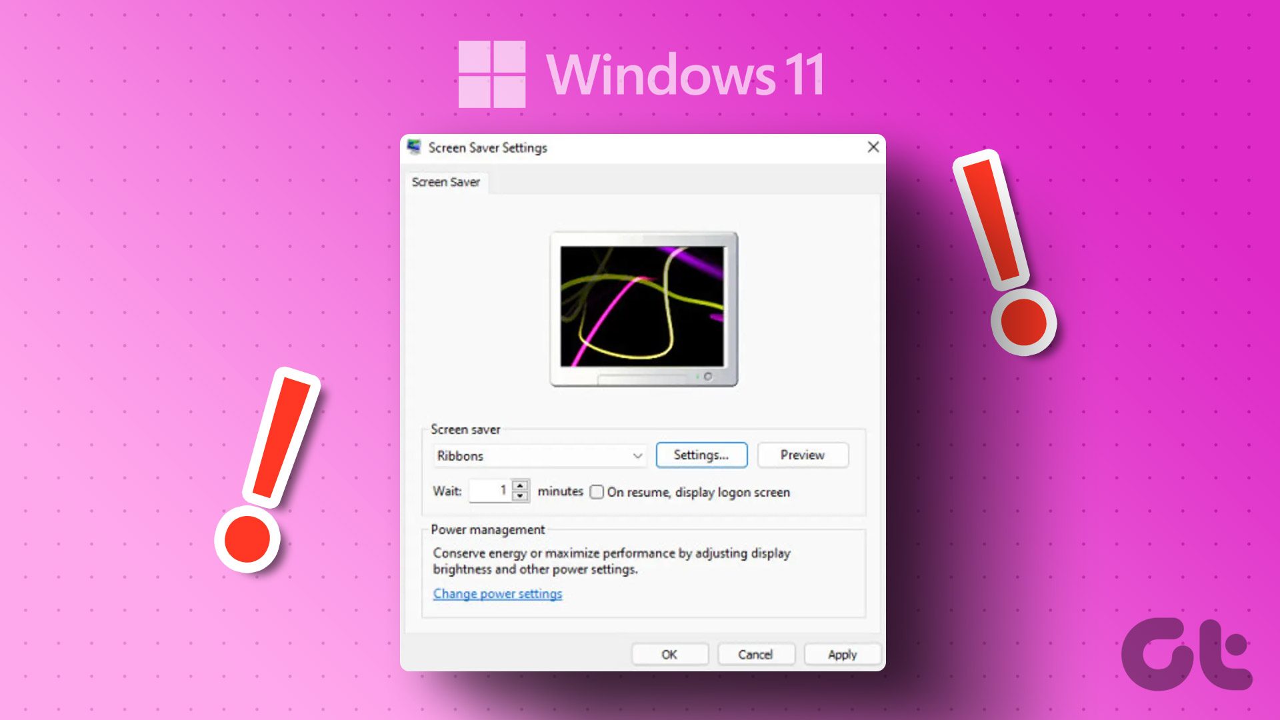Image resolution: width=1280 pixels, height=720 pixels.
Task: Click the 'Power management' group label
Action: (487, 529)
